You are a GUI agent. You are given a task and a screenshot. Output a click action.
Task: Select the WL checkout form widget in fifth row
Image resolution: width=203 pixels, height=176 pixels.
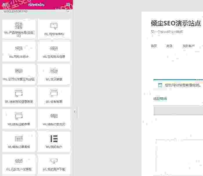click(x=19, y=119)
